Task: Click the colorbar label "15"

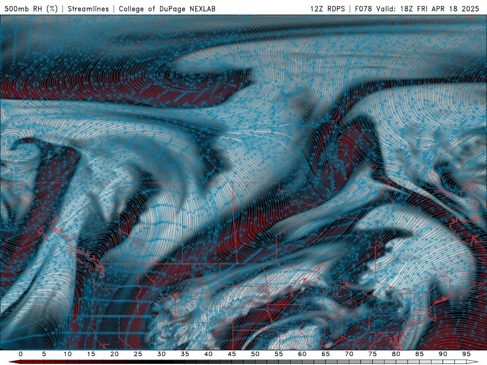Action: click(x=91, y=354)
